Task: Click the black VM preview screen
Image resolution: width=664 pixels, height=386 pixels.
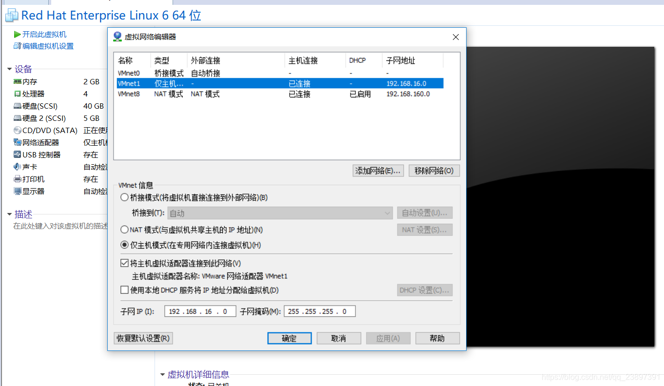Action: (x=560, y=196)
